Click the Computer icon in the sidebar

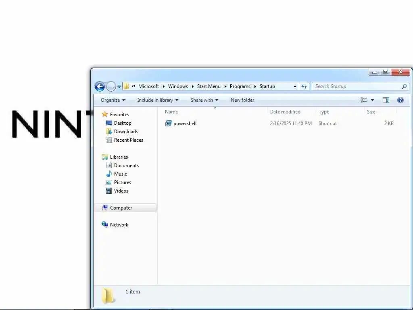click(x=105, y=208)
